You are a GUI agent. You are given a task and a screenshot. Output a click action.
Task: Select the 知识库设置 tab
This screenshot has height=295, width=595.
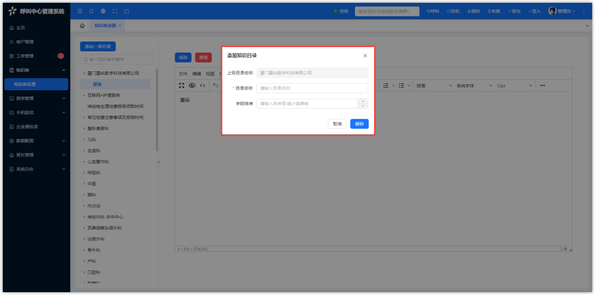105,26
